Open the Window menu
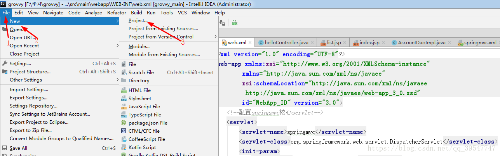Image resolution: width=500 pixels, height=156 pixels. click(x=200, y=13)
